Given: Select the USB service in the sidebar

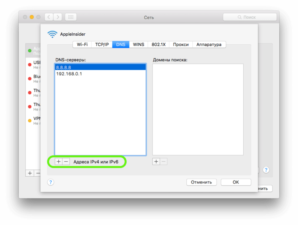Looking at the screenshot, I should (x=34, y=65).
